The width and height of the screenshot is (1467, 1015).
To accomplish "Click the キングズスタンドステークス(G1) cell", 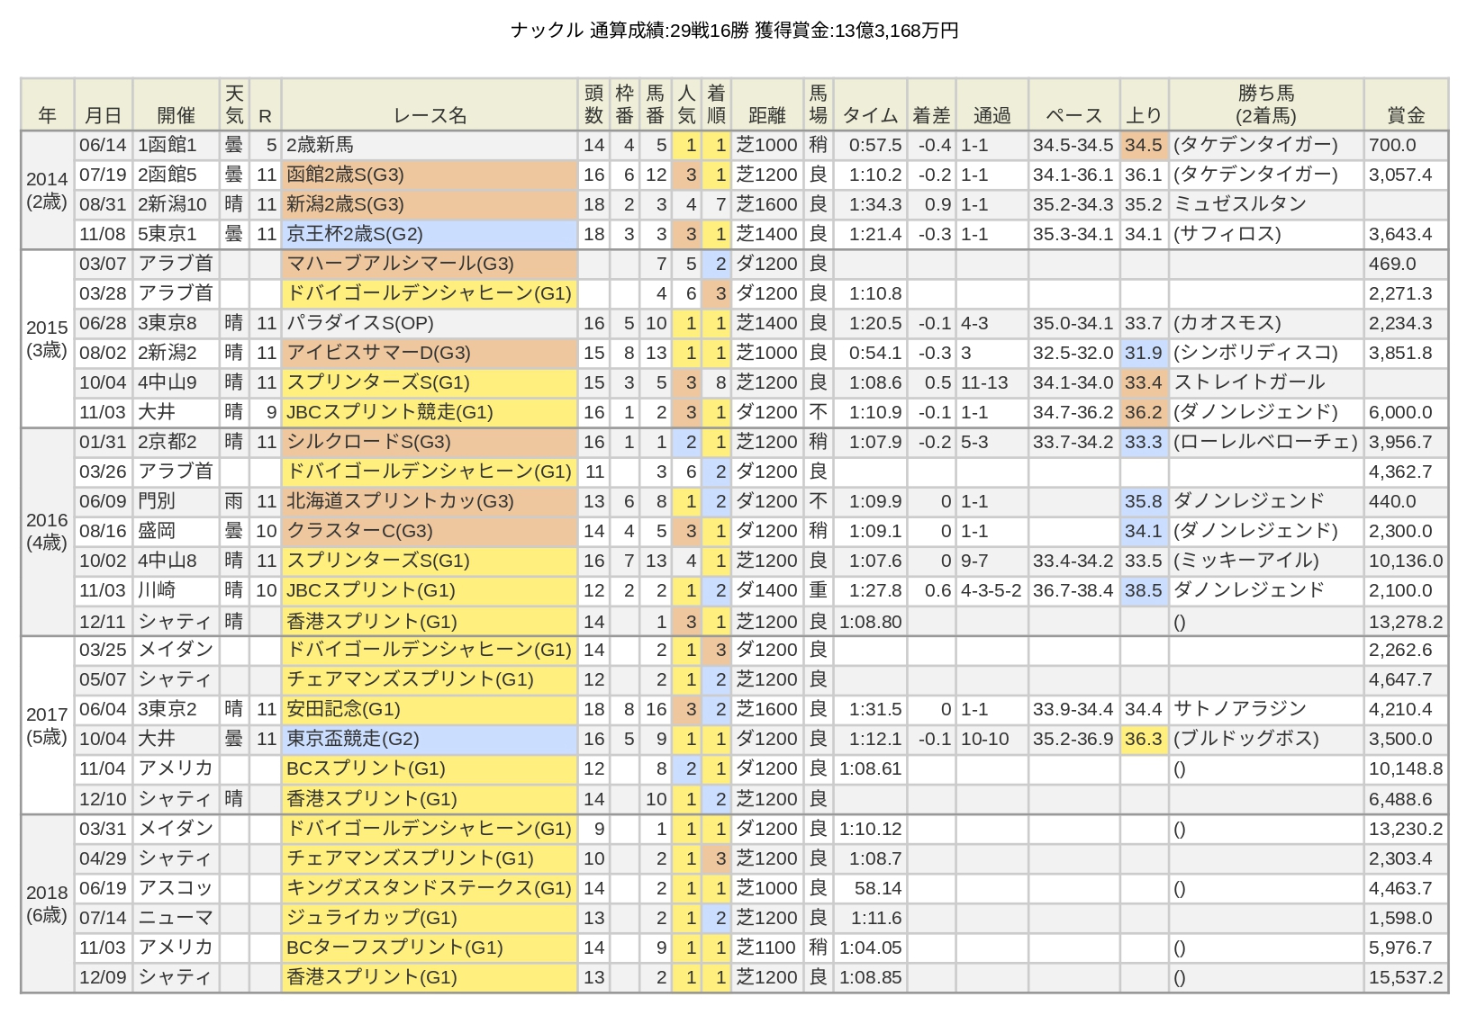I will point(430,887).
